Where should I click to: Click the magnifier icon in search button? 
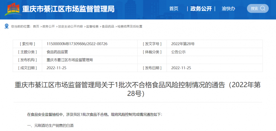pyautogui.click(x=263, y=8)
